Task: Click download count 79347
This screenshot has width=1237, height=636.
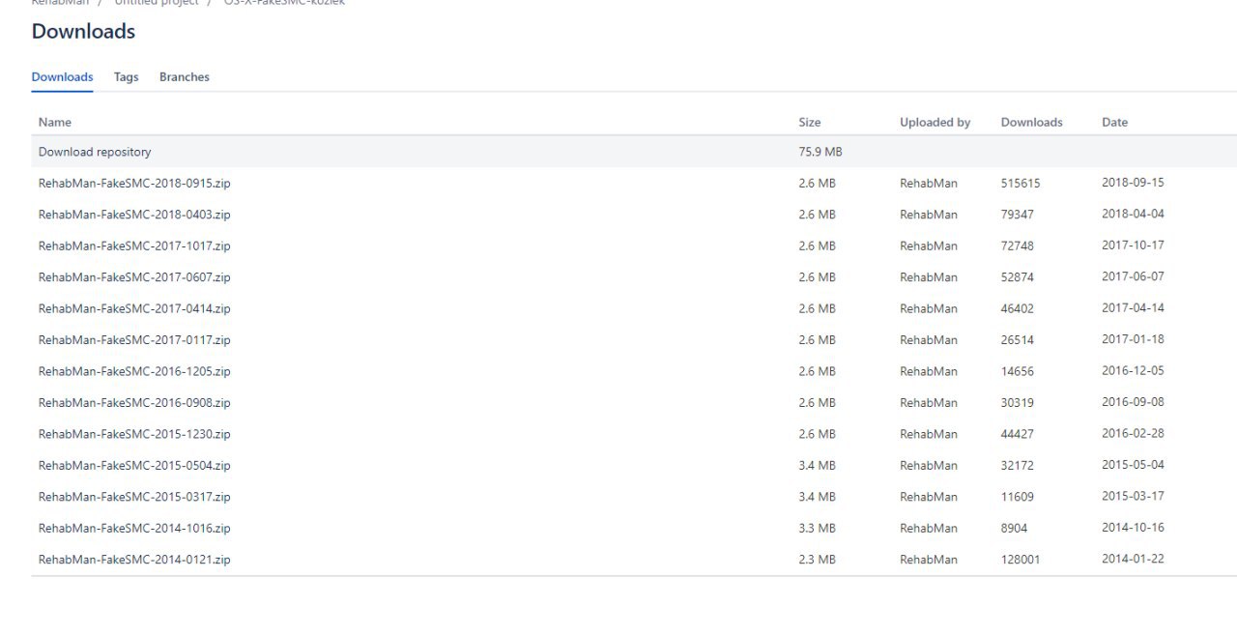Action: tap(1018, 215)
